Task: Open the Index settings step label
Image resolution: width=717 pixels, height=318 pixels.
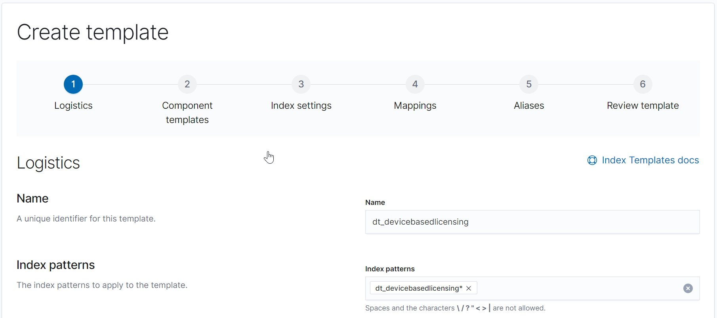Action: [x=301, y=106]
